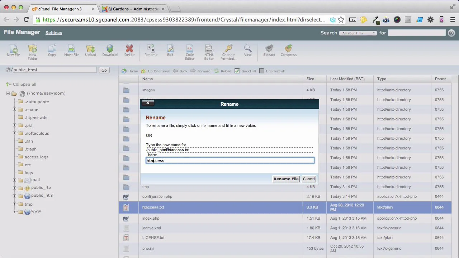The height and width of the screenshot is (258, 459).
Task: Expand the .pki folder tree node
Action: coord(15,125)
